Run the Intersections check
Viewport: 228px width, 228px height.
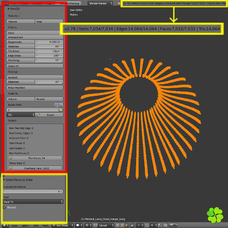[x=35, y=37]
